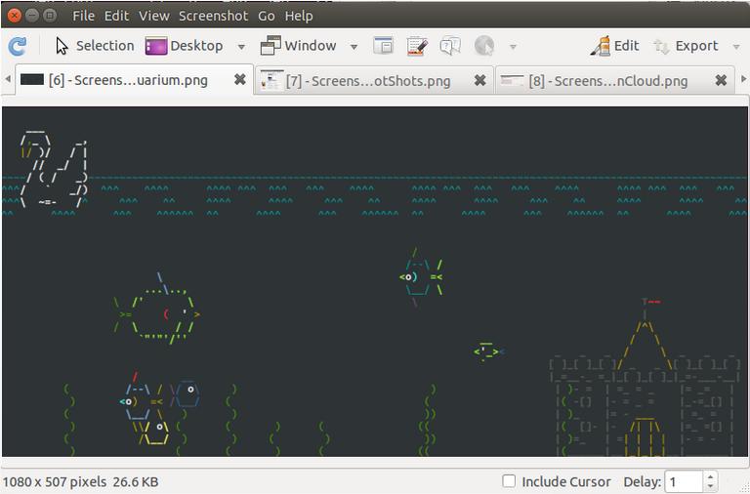The image size is (750, 494).
Task: Click the Export button
Action: pyautogui.click(x=686, y=46)
